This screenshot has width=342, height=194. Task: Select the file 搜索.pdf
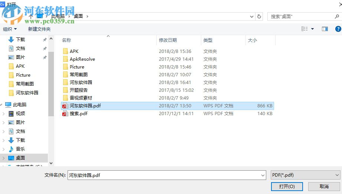(78, 114)
